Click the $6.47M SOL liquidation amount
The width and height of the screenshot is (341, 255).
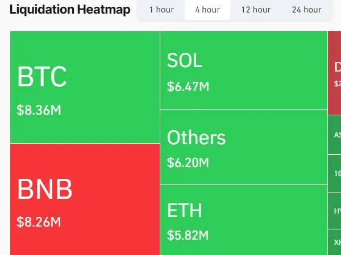pos(188,87)
